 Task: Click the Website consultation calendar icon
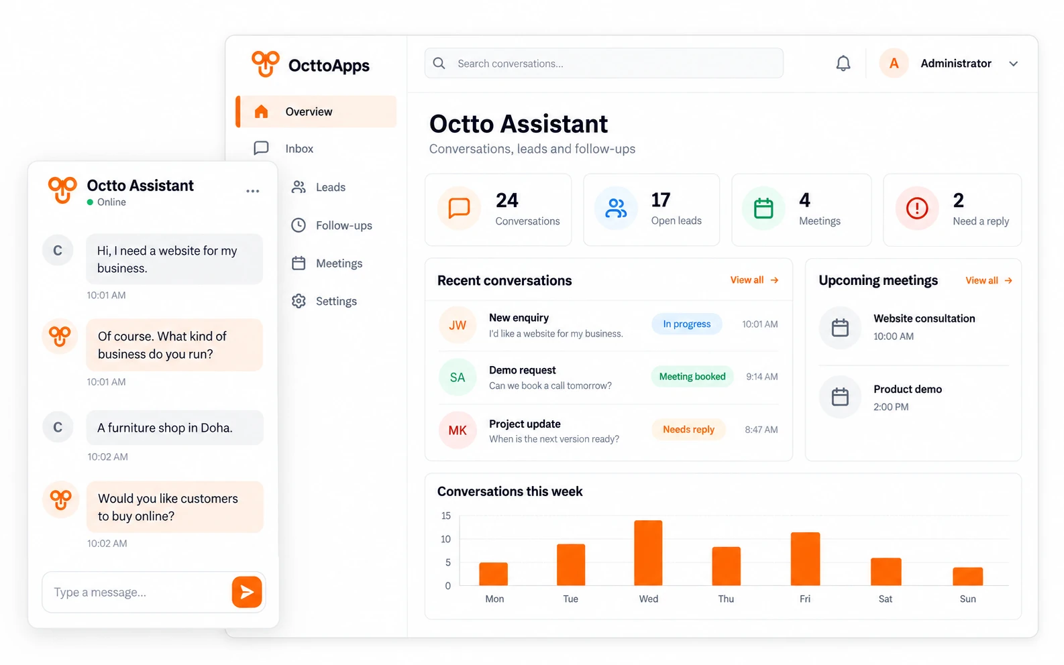click(840, 328)
